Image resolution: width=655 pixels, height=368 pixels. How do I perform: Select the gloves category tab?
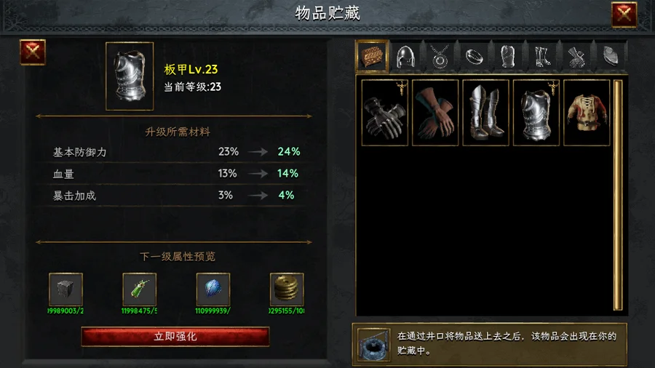click(576, 56)
